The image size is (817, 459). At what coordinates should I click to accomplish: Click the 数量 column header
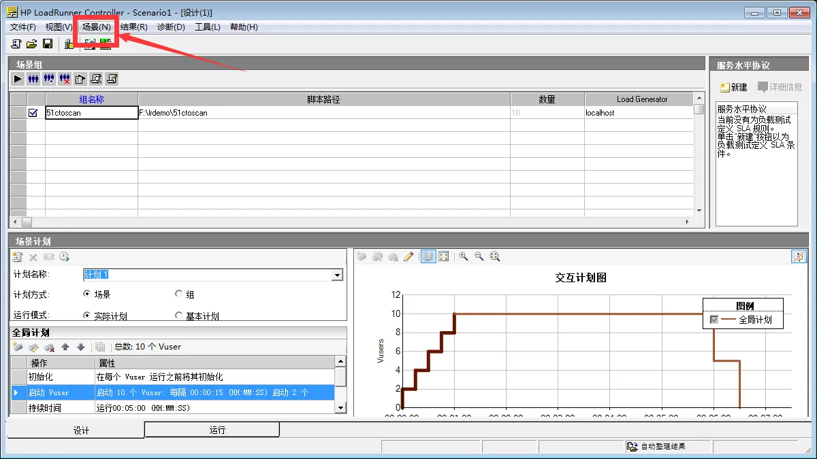[x=547, y=99]
